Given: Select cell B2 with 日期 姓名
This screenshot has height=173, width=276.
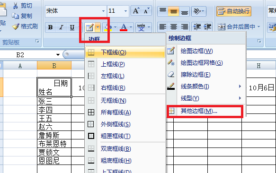Looking at the screenshot, I should pyautogui.click(x=54, y=87).
